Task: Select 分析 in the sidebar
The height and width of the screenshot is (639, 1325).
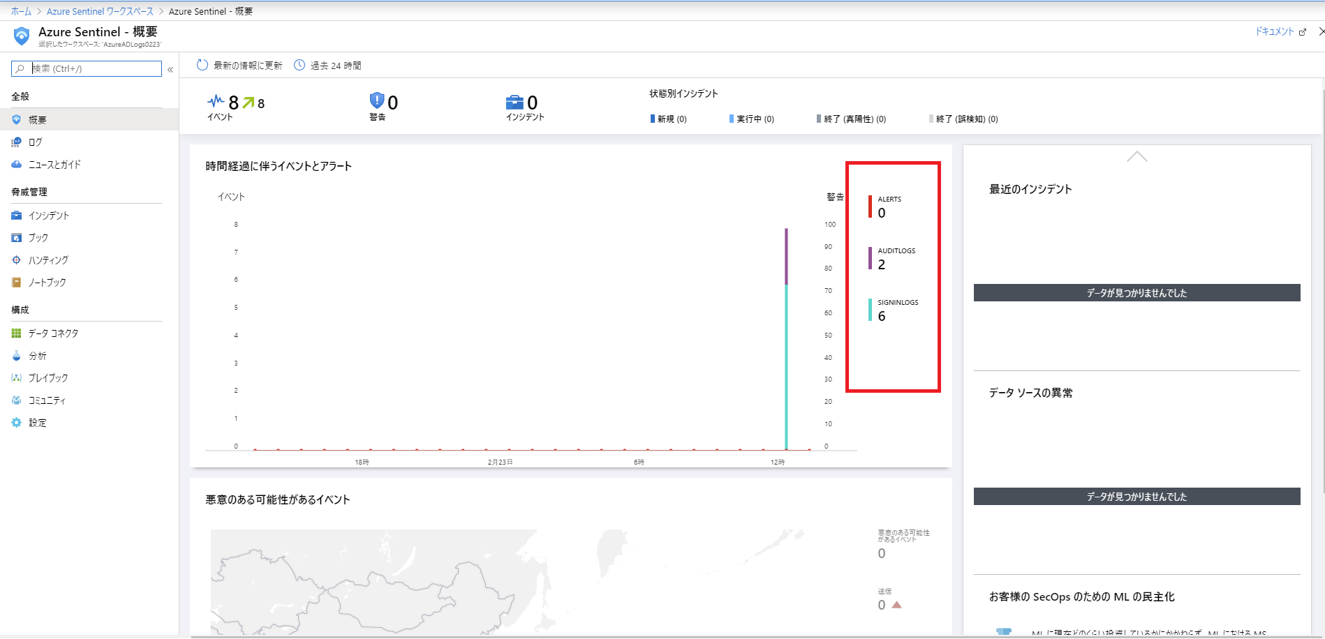Action: [89, 356]
